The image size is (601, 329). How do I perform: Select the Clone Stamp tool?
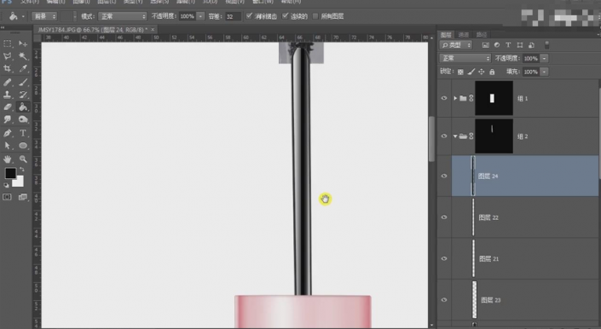(8, 95)
